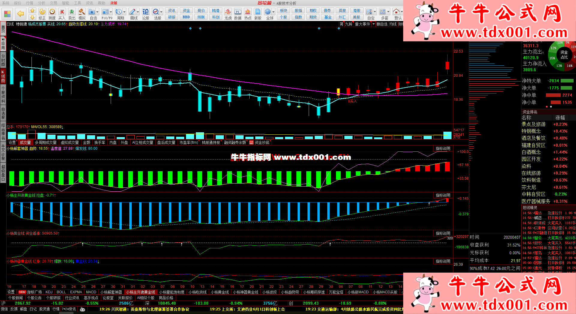The width and height of the screenshot is (576, 314).
Task: Open the robot assistant icon in status bar
Action: coord(82,309)
